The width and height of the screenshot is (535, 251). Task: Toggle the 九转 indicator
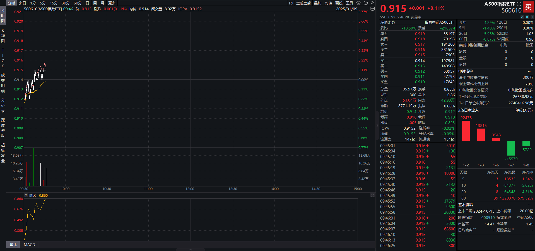coord(328,3)
